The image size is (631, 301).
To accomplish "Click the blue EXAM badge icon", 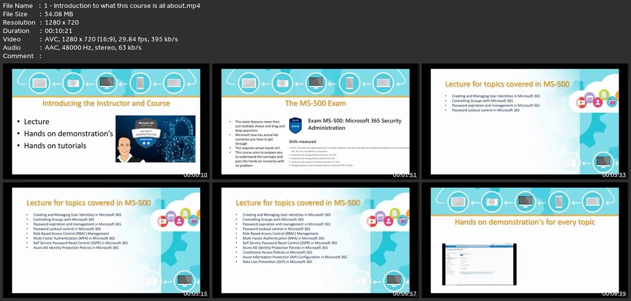I will point(295,125).
